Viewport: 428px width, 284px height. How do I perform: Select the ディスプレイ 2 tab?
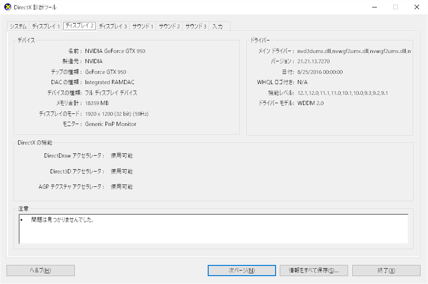tap(79, 26)
